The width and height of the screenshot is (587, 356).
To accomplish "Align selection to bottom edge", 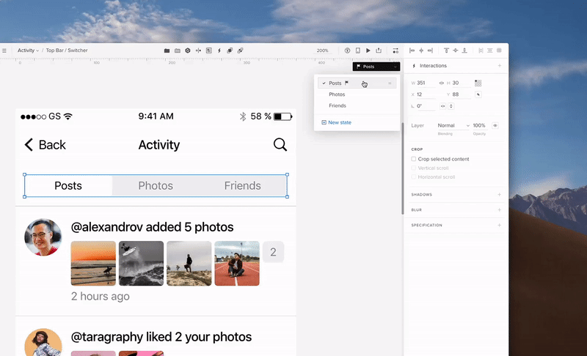I will coord(464,51).
